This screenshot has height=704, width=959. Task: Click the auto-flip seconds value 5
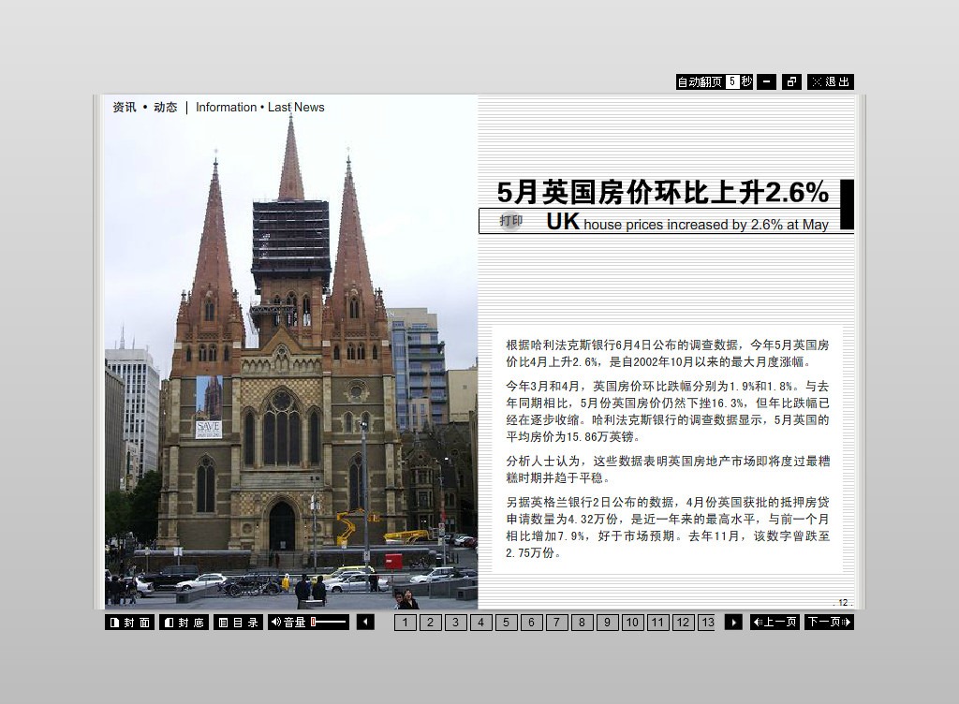coord(732,81)
